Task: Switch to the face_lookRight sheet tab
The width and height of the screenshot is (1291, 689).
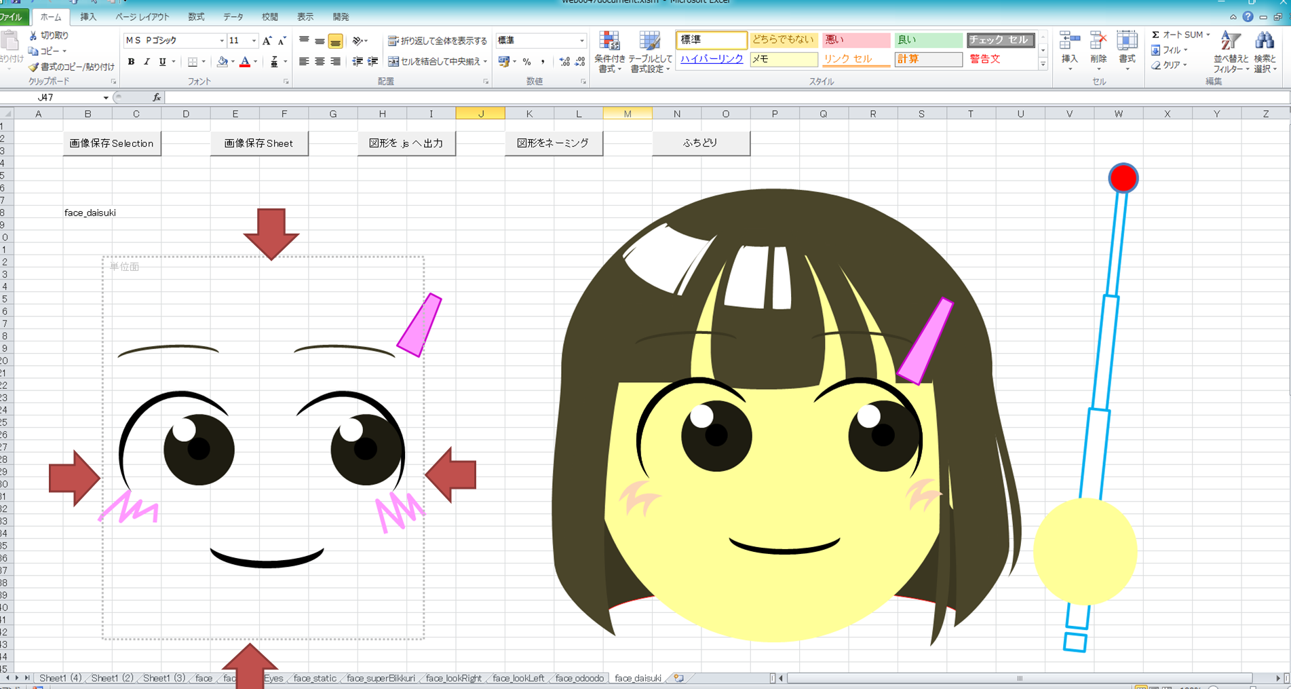Action: [x=453, y=678]
